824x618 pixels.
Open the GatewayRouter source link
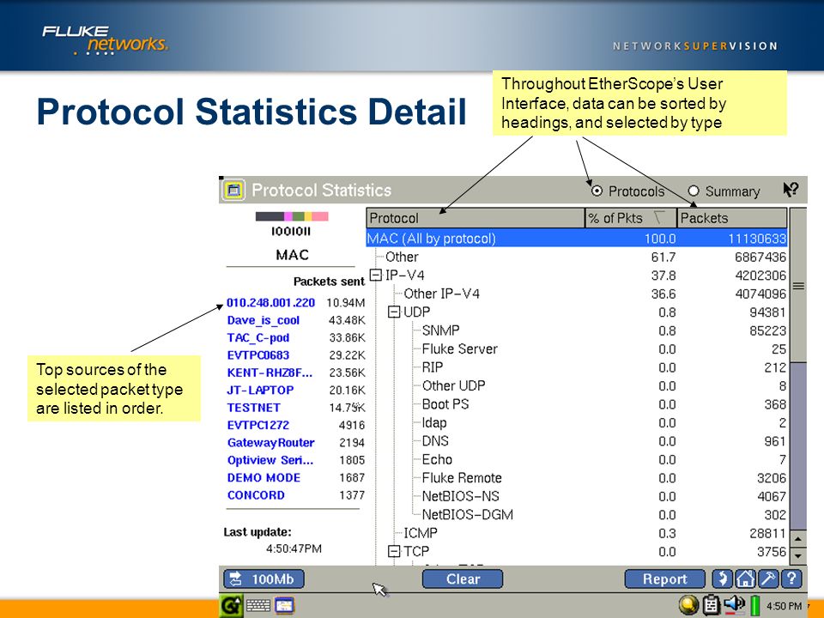pos(270,443)
